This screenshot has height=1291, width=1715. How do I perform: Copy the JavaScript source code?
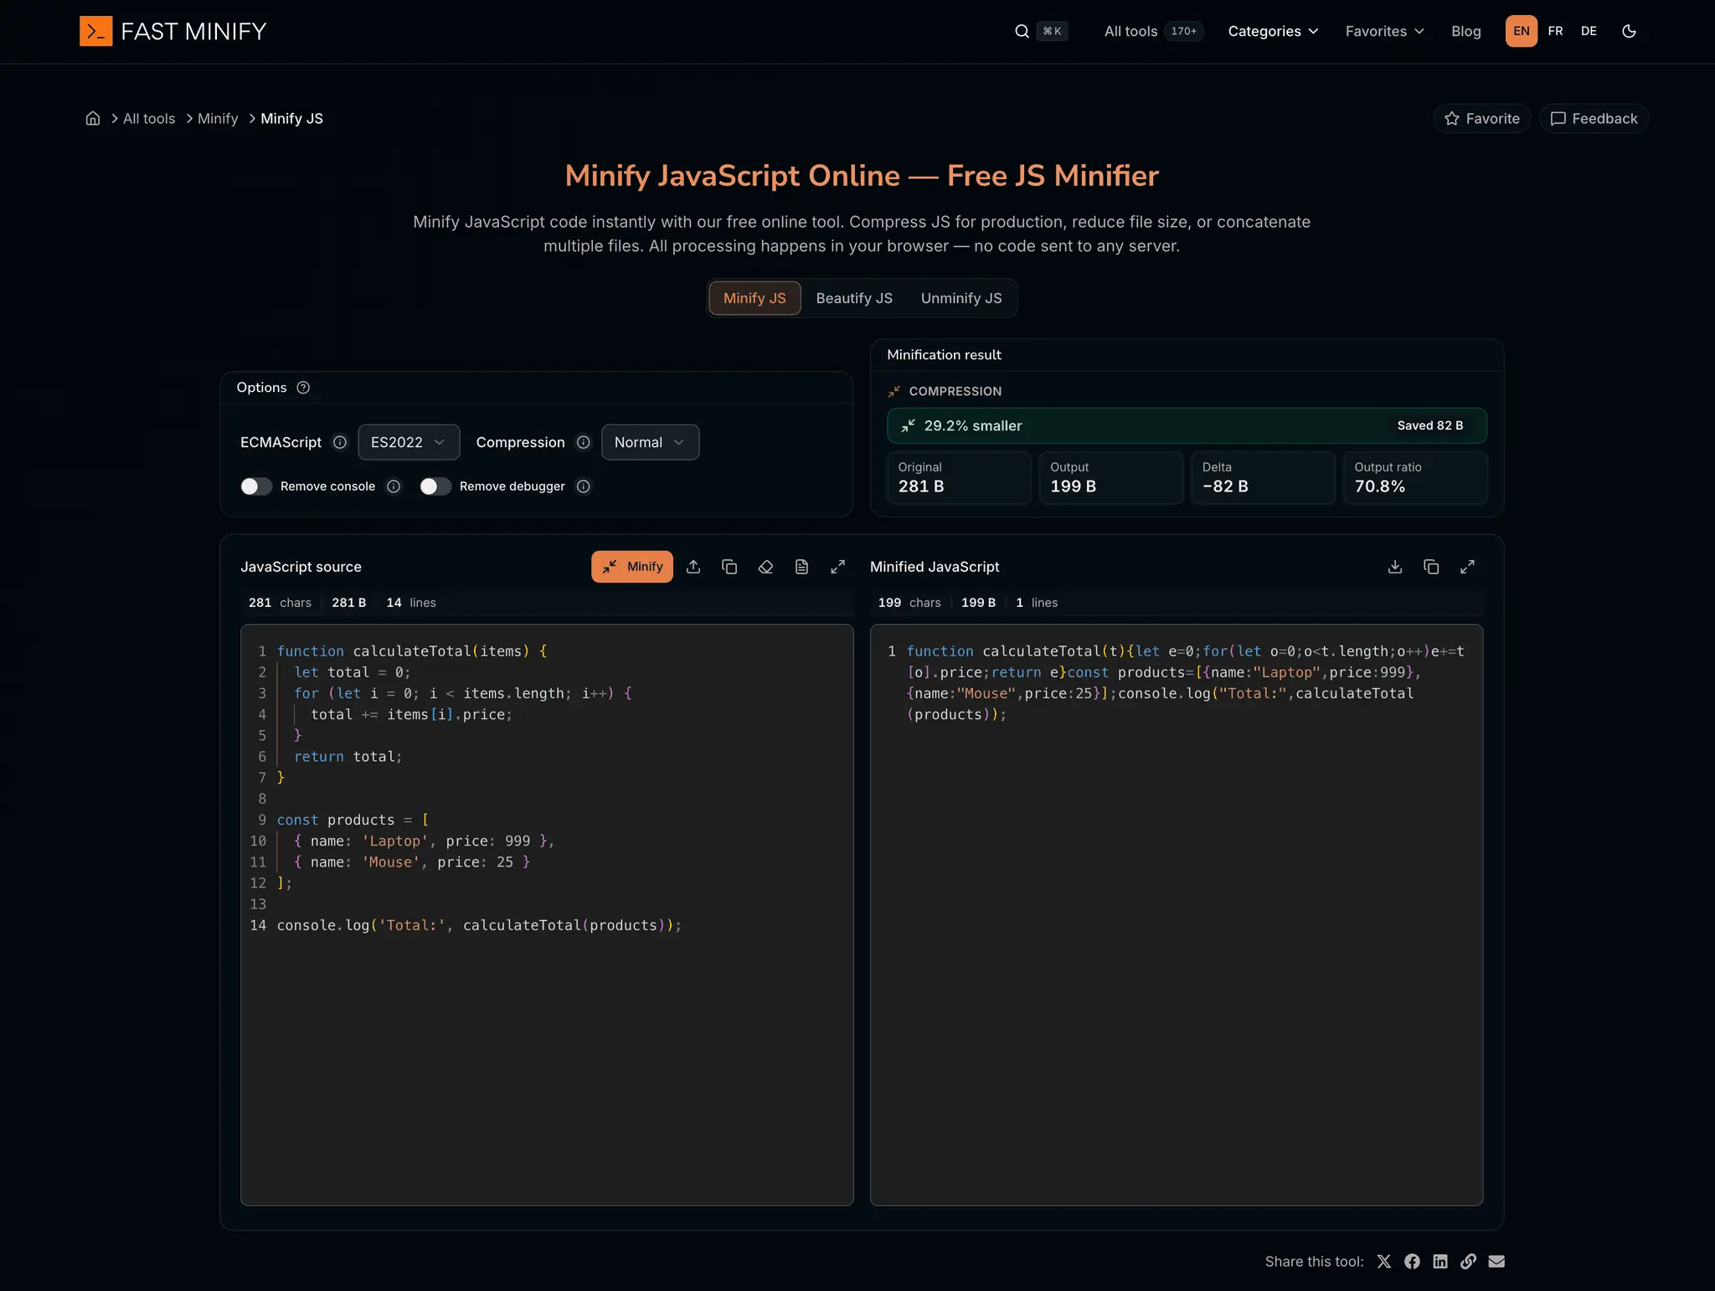pos(729,567)
